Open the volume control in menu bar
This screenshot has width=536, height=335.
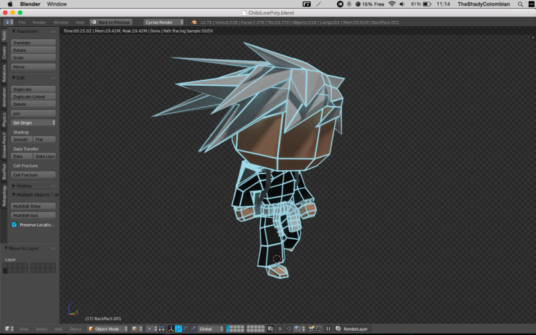[x=403, y=4]
